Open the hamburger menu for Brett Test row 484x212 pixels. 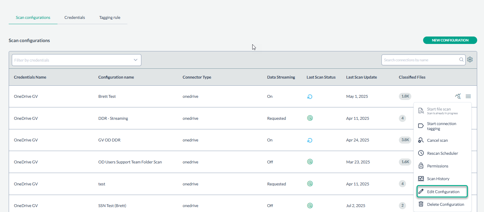[x=468, y=97]
